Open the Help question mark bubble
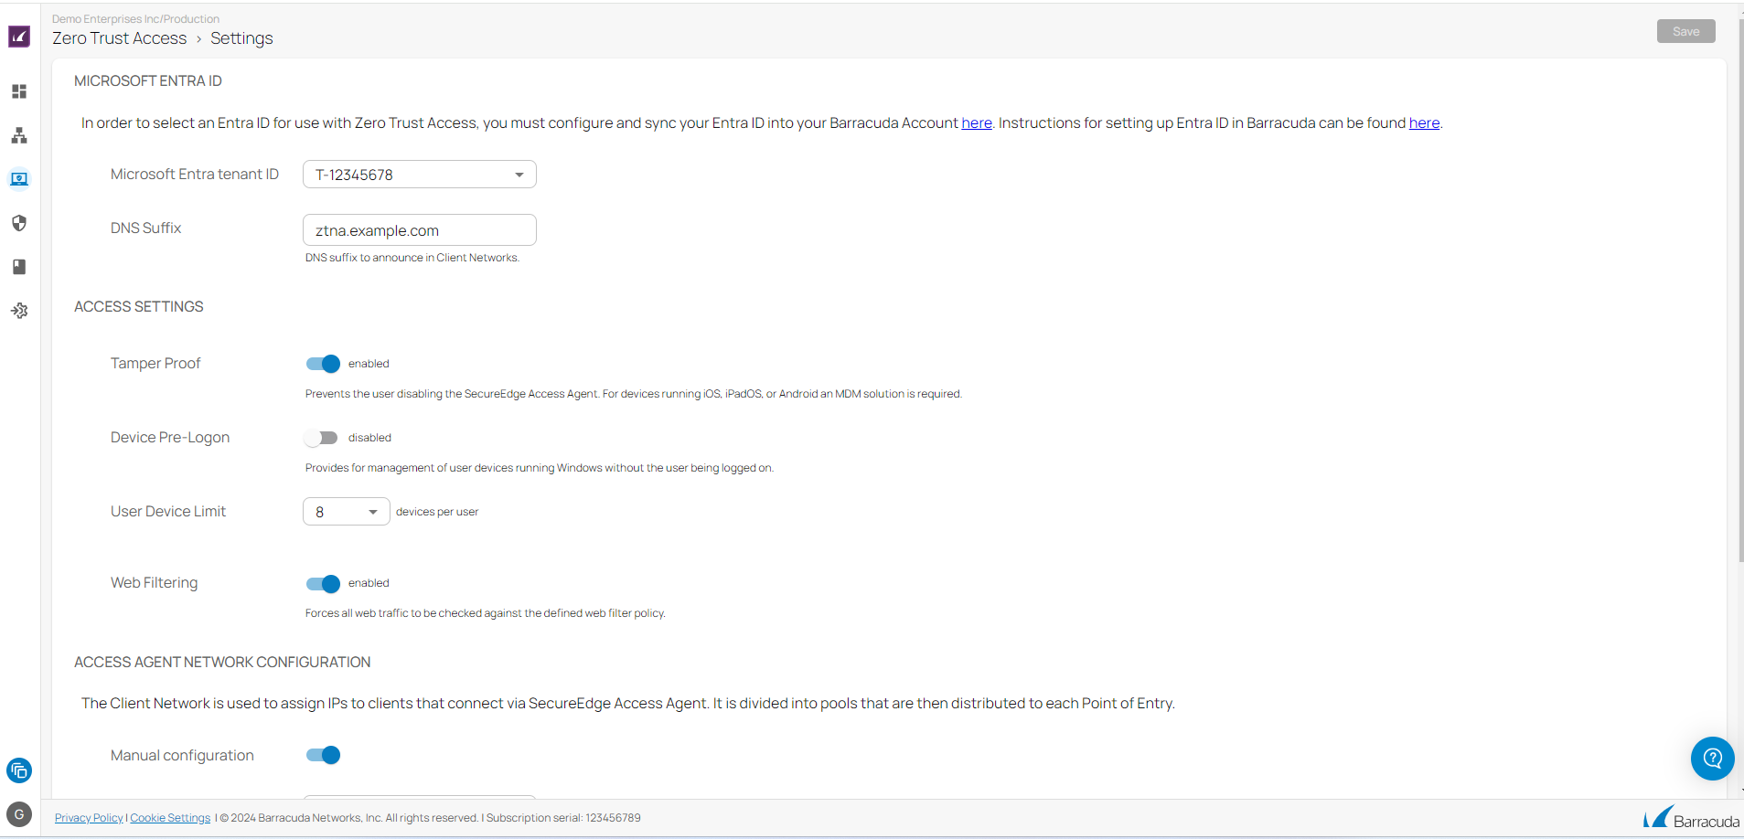This screenshot has height=839, width=1744. (1712, 759)
